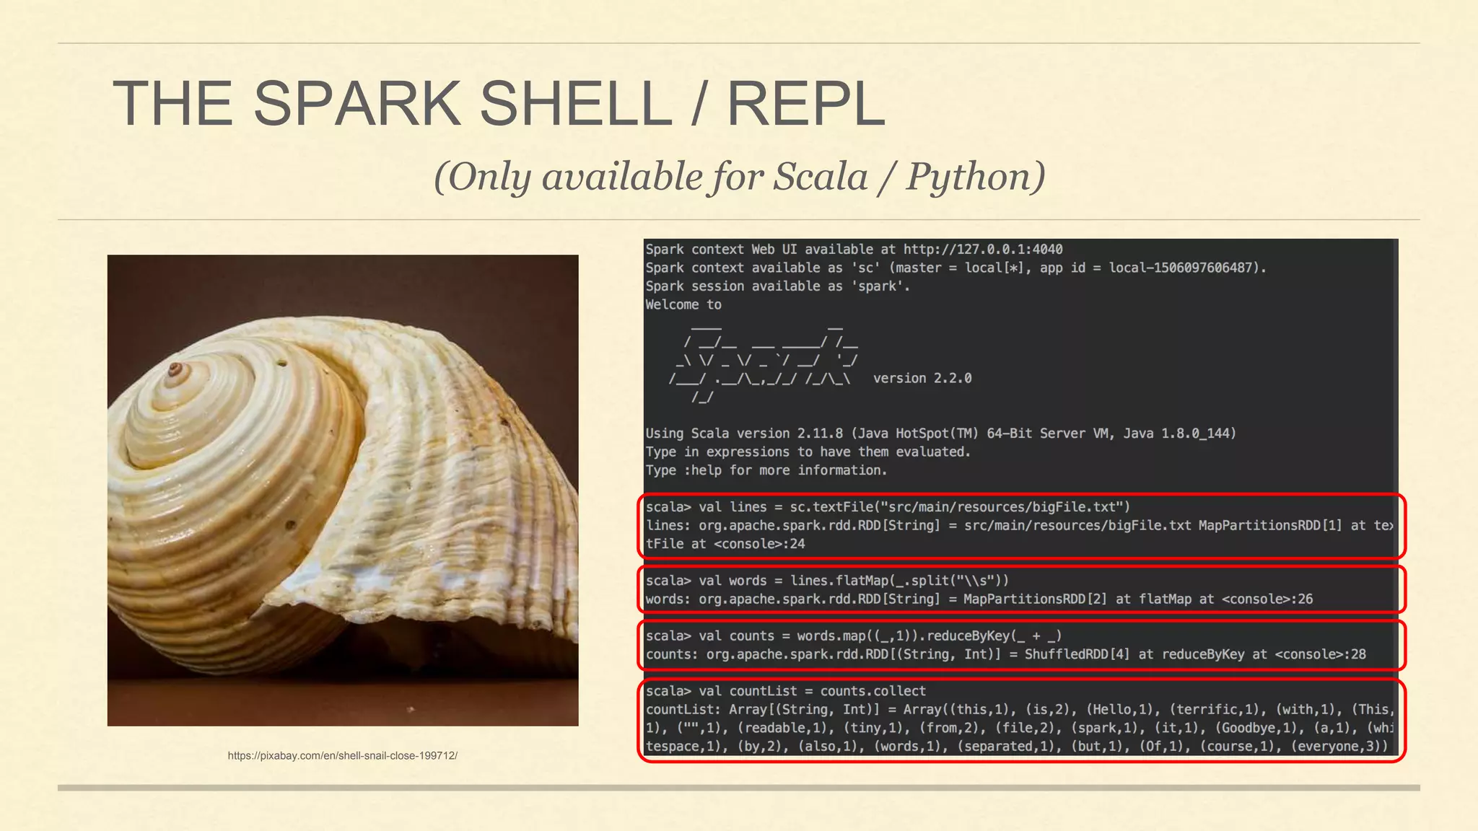The image size is (1478, 831).
Task: Click the 'Type :help for more information' line
Action: pos(766,470)
